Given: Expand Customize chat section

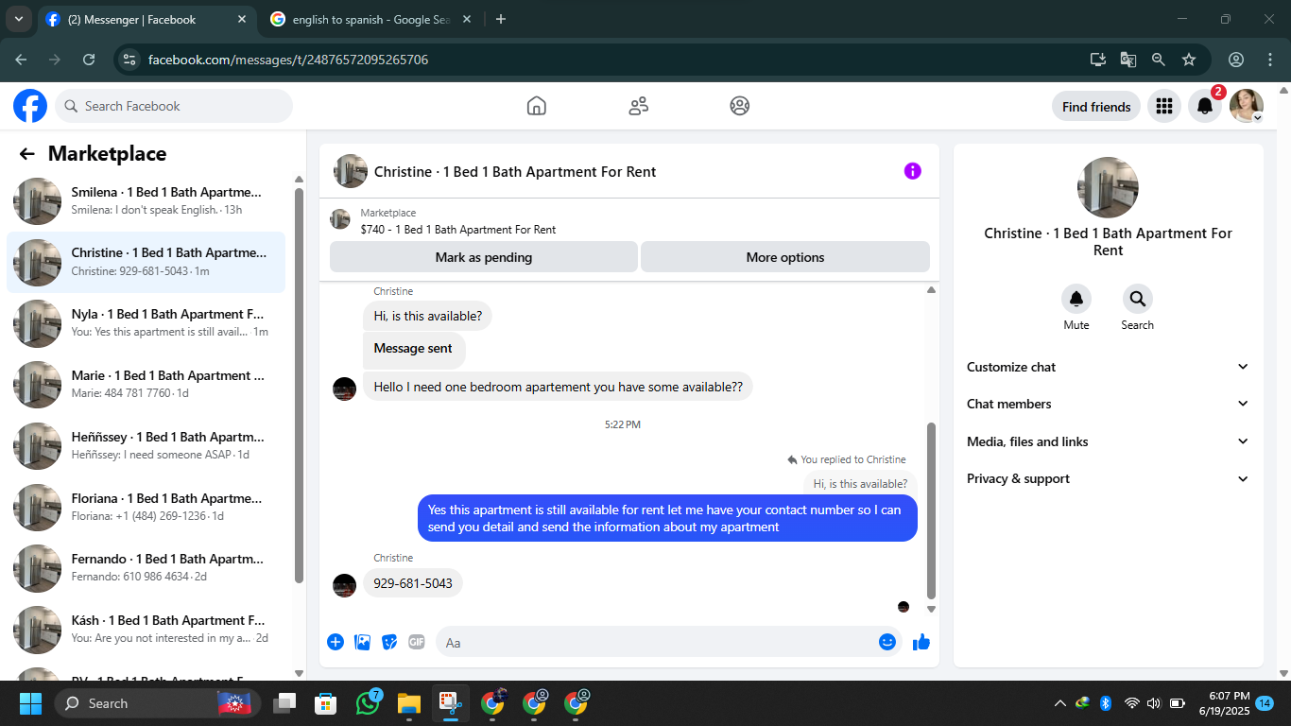Looking at the screenshot, I should (1108, 367).
